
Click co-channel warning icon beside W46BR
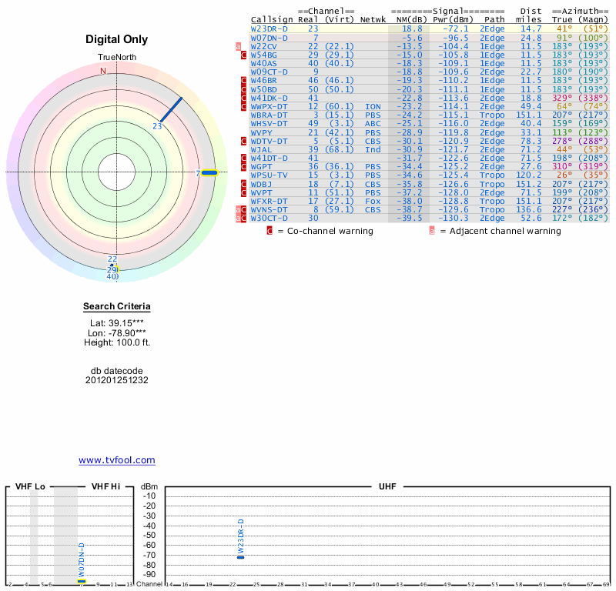tap(244, 81)
